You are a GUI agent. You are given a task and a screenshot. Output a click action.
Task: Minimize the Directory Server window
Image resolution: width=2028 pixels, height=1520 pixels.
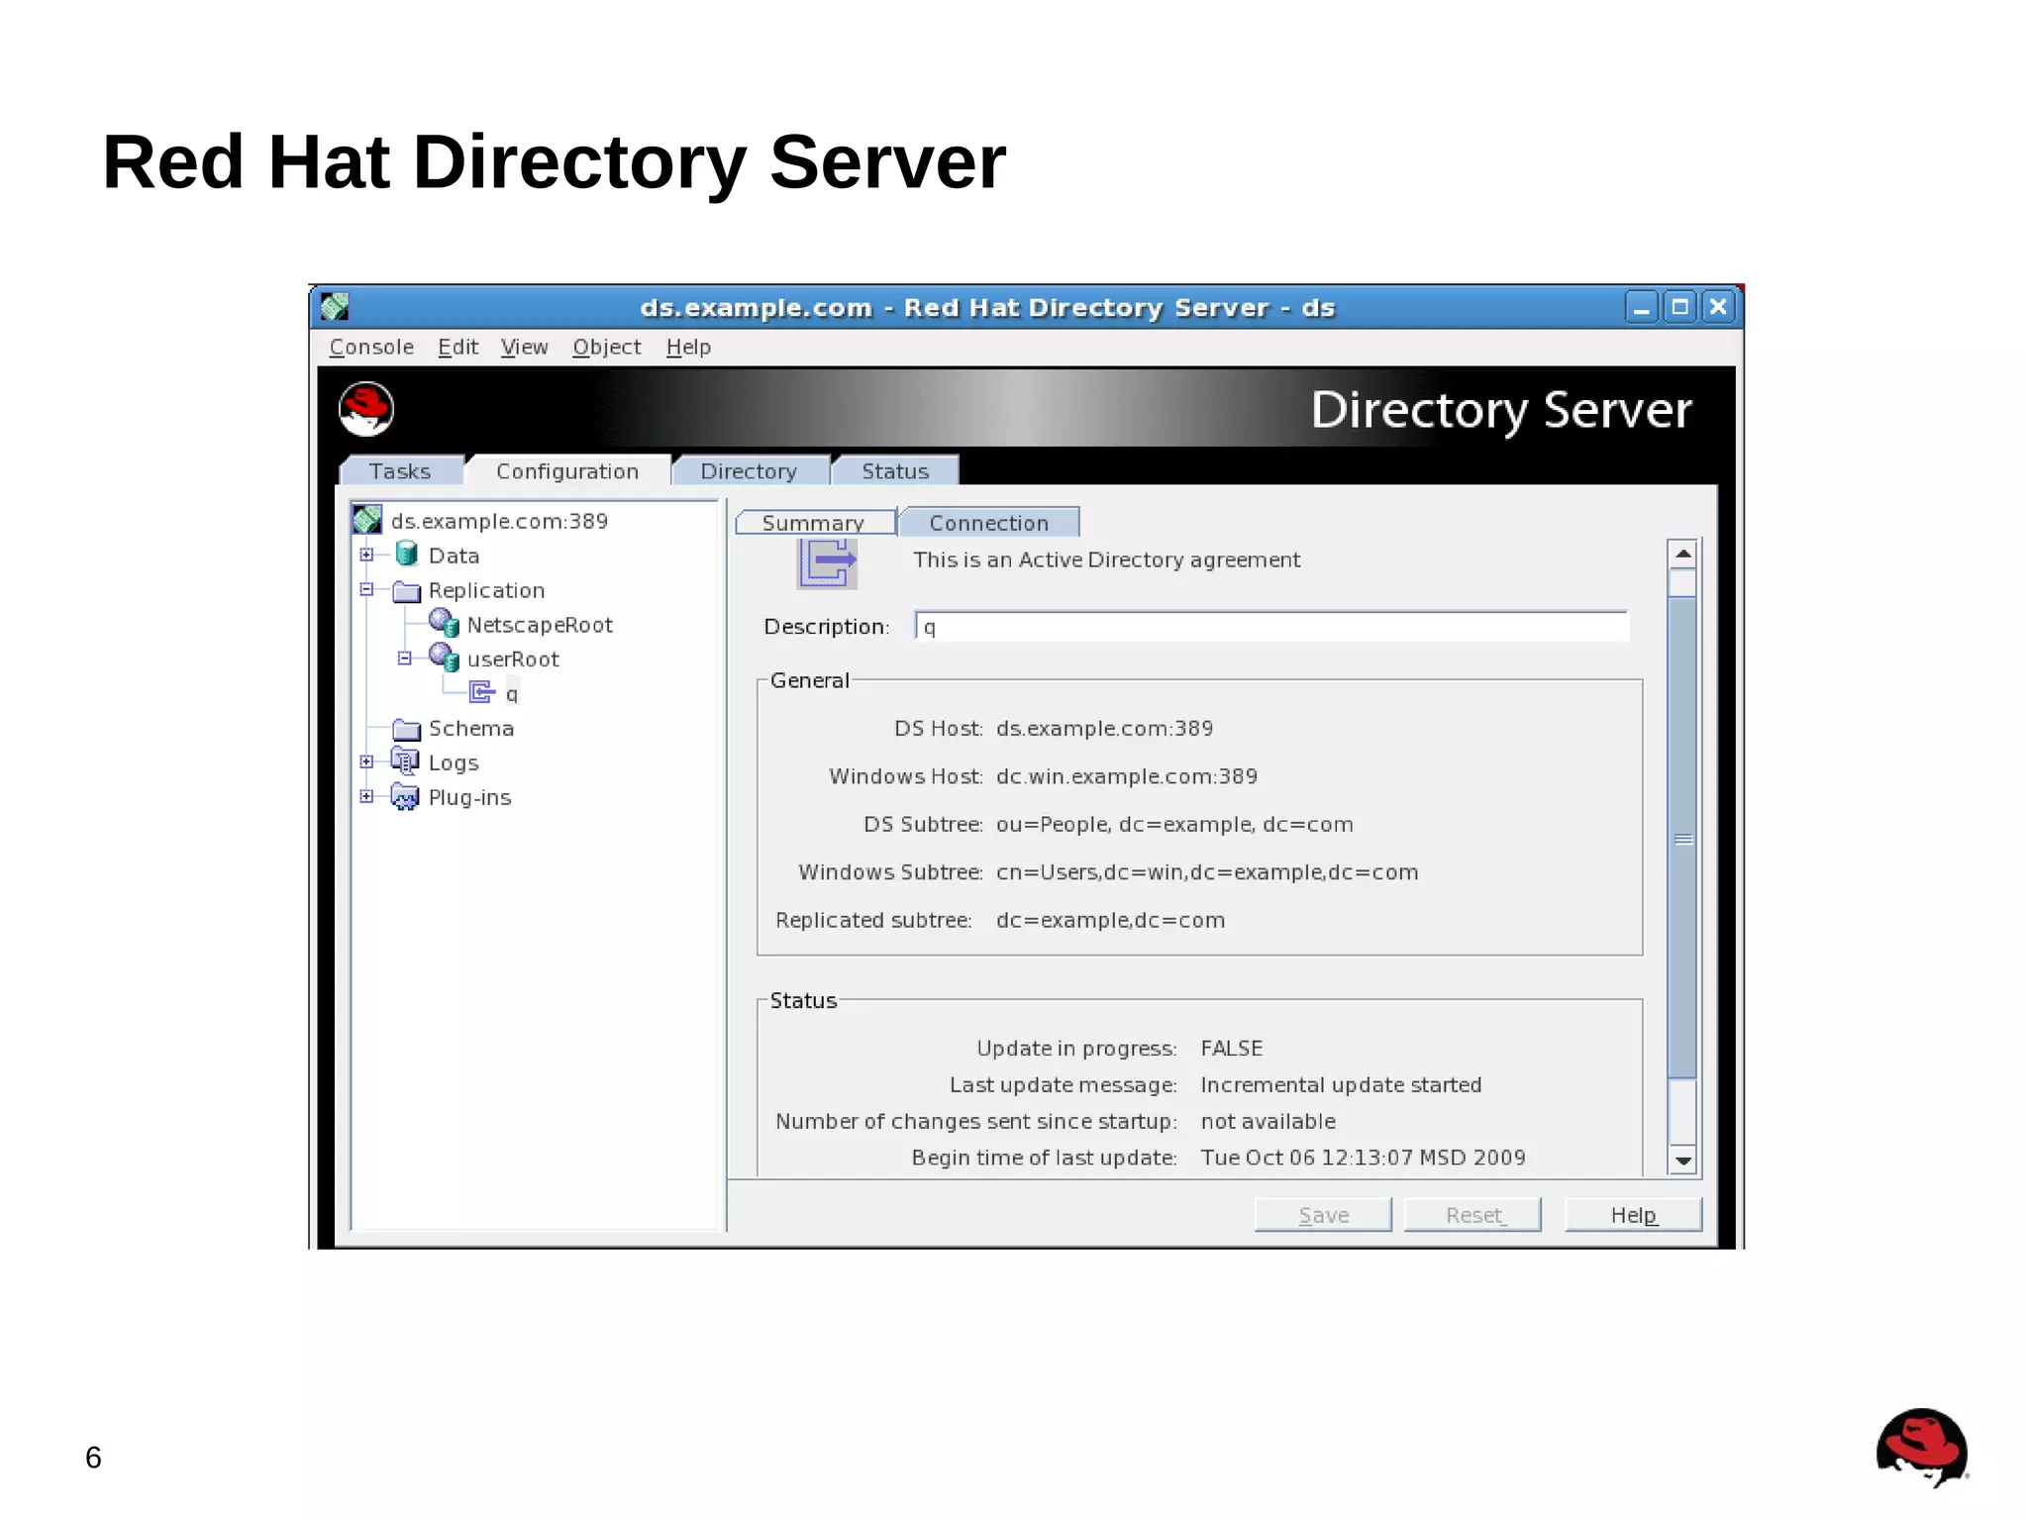click(1641, 307)
